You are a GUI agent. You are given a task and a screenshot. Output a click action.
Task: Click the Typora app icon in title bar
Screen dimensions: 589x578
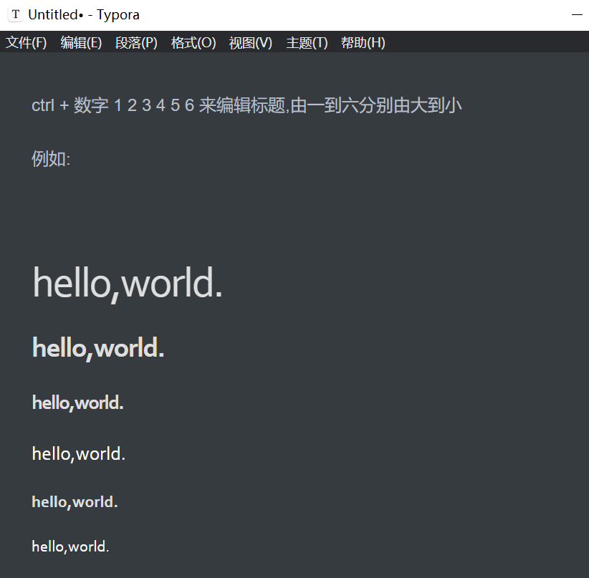coord(15,14)
